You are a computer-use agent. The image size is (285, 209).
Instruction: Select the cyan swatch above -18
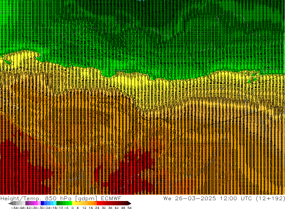point(55,203)
